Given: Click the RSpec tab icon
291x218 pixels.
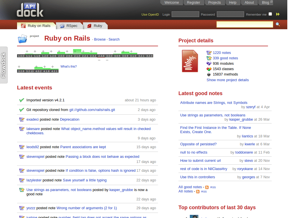Looking at the screenshot, I should 62,26.
